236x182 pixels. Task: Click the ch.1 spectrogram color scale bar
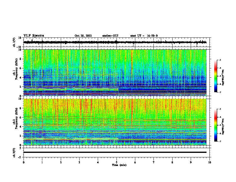pyautogui.click(x=215, y=76)
